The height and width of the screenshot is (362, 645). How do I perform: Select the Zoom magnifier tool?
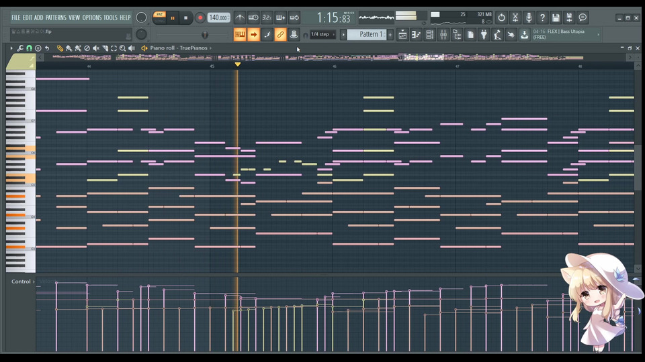pyautogui.click(x=122, y=48)
